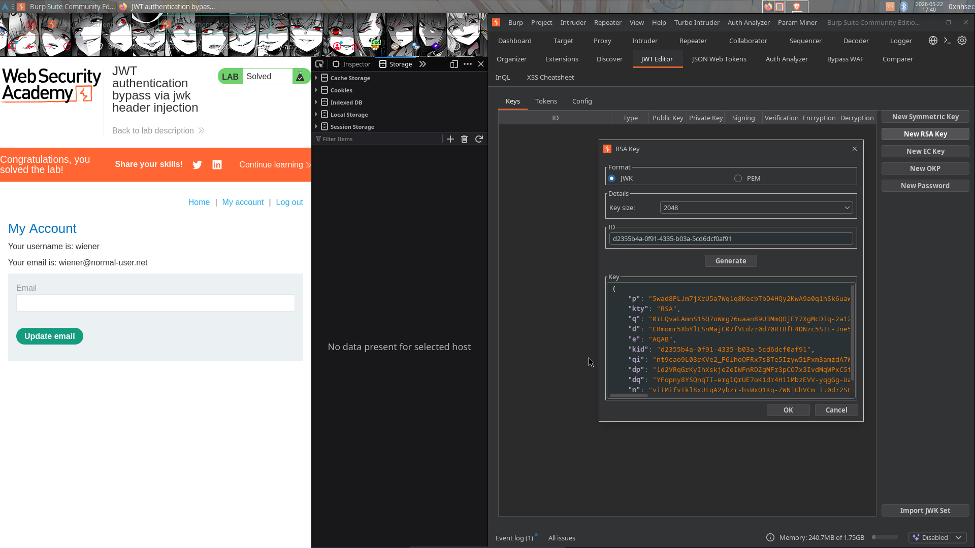Expand Cache Storage tree node
Screen dimensions: 975x548
(316, 78)
